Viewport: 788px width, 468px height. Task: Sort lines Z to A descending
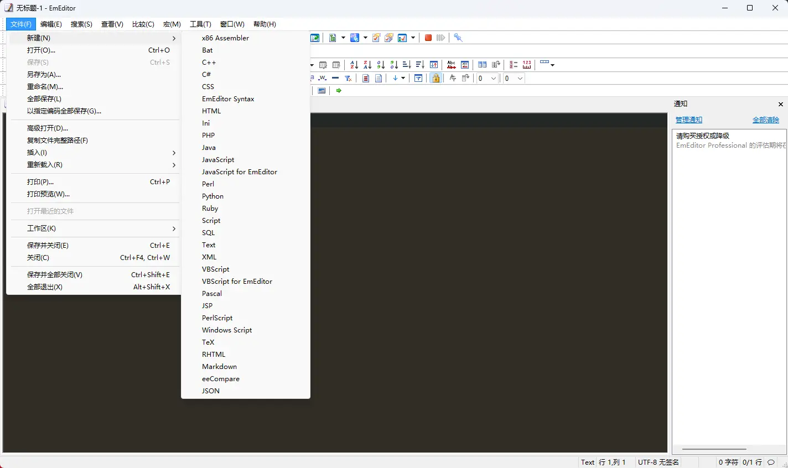(x=367, y=65)
